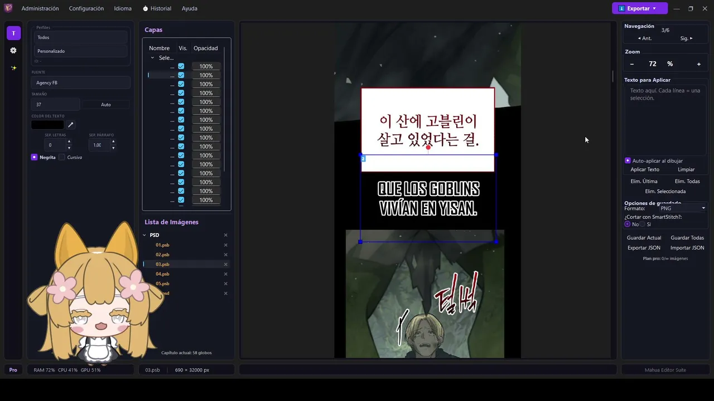Open the Configuración menu
The width and height of the screenshot is (714, 401).
[x=86, y=8]
